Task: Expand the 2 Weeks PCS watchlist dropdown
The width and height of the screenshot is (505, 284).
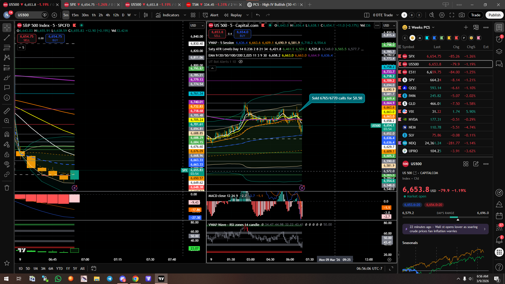Action: click(433, 27)
